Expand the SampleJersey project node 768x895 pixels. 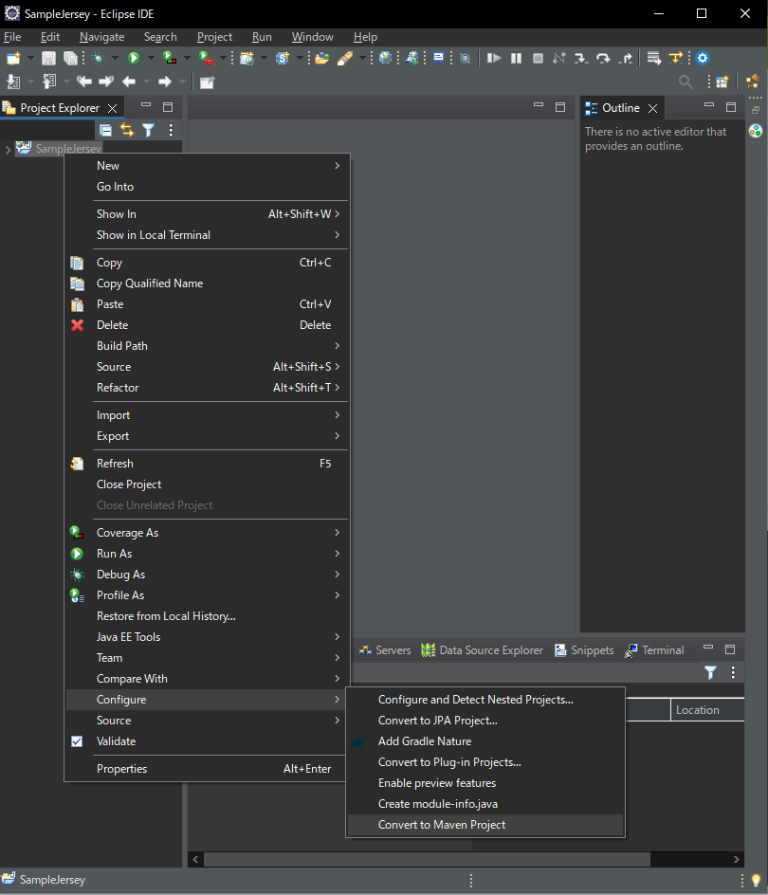click(x=8, y=149)
